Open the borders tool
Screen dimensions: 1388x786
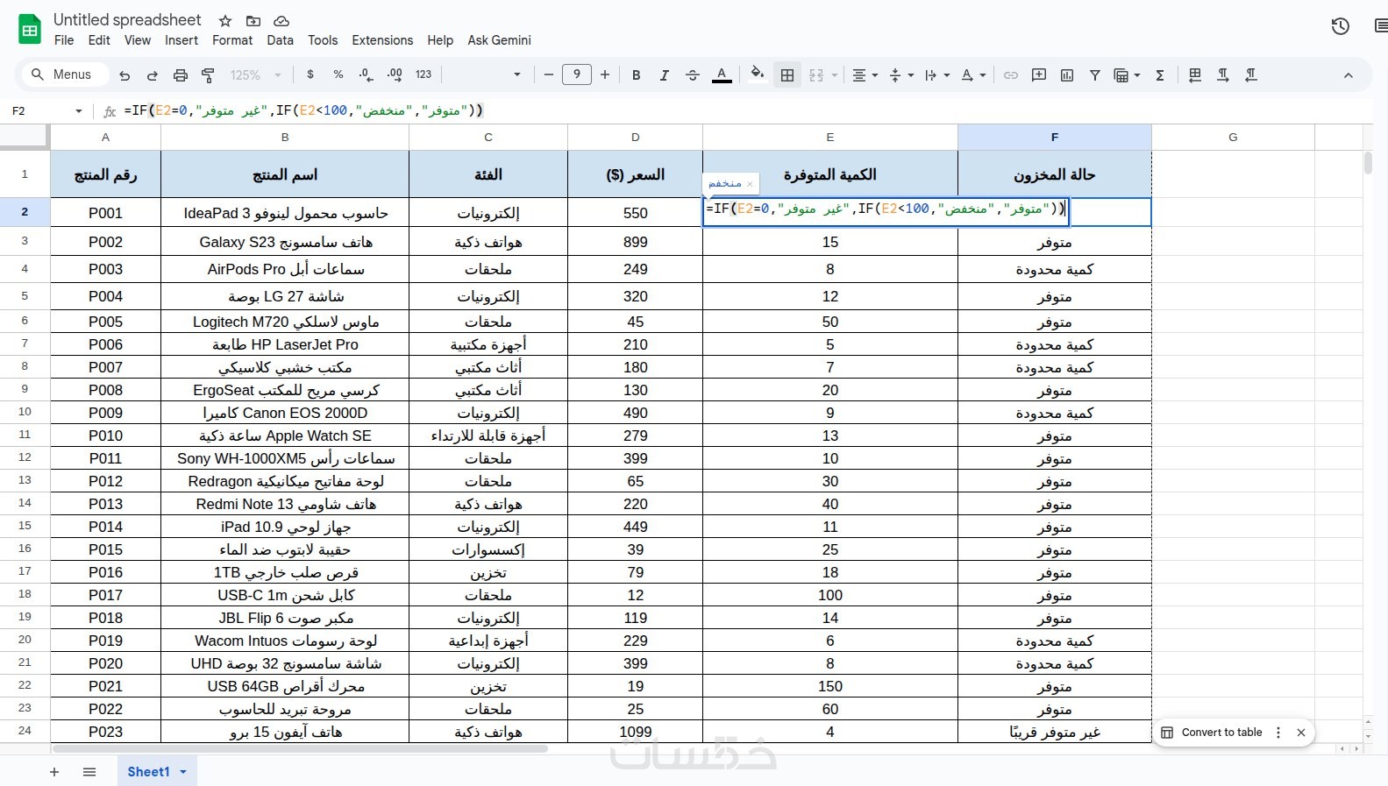click(x=787, y=75)
